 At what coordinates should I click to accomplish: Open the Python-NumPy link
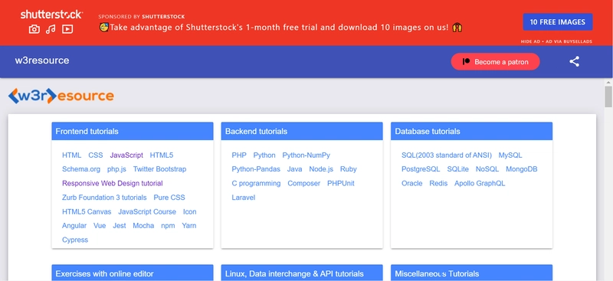pos(306,155)
